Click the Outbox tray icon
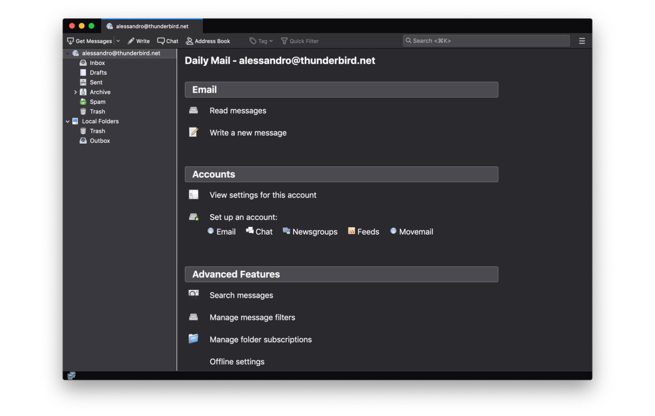 point(83,141)
